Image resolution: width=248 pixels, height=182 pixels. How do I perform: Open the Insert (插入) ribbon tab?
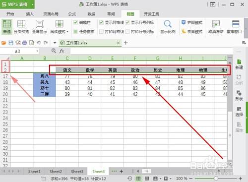[30, 14]
